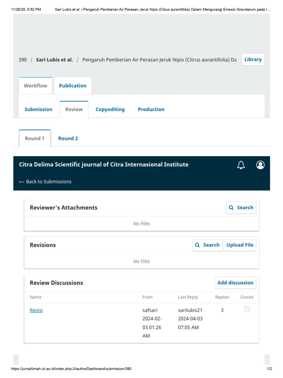
Task: Click the back arrow to submissions
Action: pyautogui.click(x=21, y=182)
